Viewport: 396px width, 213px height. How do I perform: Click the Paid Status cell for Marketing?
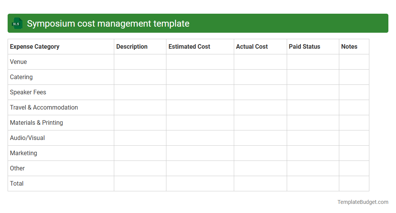[313, 153]
